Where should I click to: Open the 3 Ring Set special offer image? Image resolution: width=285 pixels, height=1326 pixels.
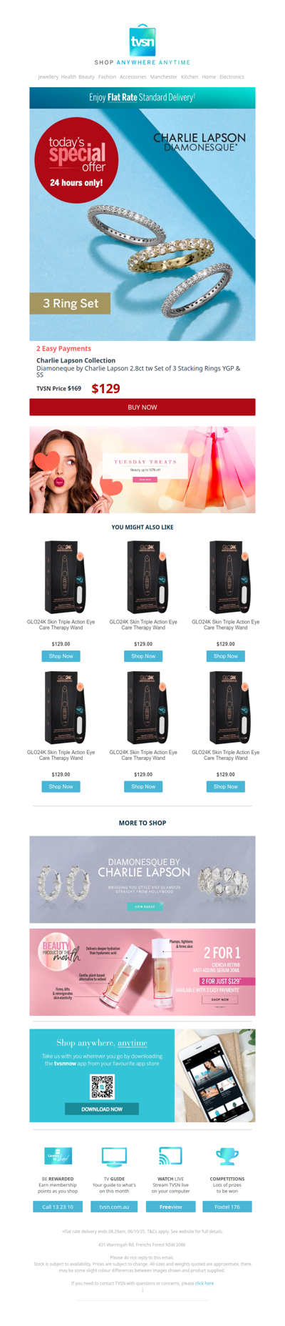(x=142, y=224)
